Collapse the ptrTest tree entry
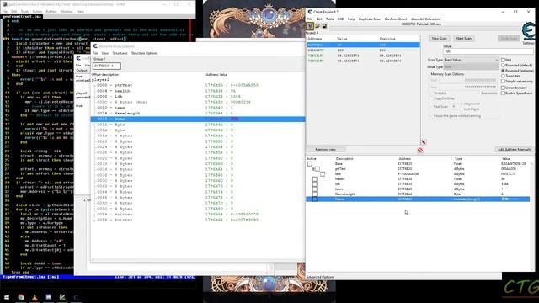The height and width of the screenshot is (303, 539). pyautogui.click(x=312, y=169)
